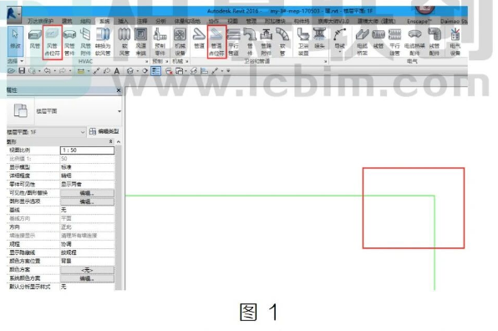Click the 视图比例 1 : 50 field
This screenshot has height=331, width=498.
[87, 150]
